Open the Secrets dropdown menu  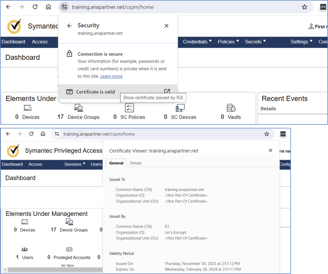pos(255,42)
